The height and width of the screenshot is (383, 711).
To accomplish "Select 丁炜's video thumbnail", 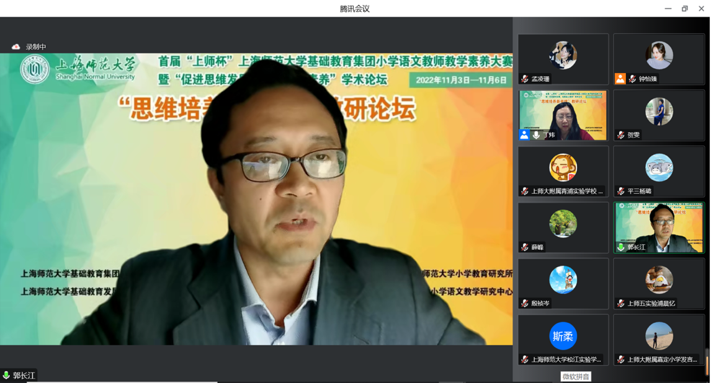I will tap(563, 115).
